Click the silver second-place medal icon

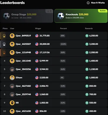(x=4, y=44)
